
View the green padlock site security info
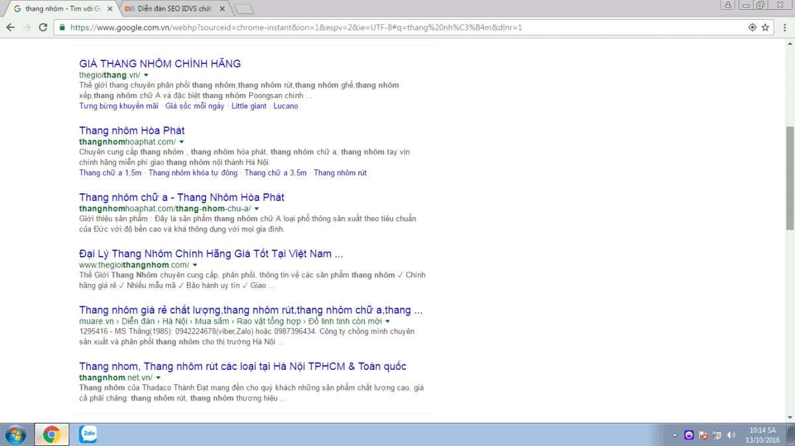(x=62, y=28)
